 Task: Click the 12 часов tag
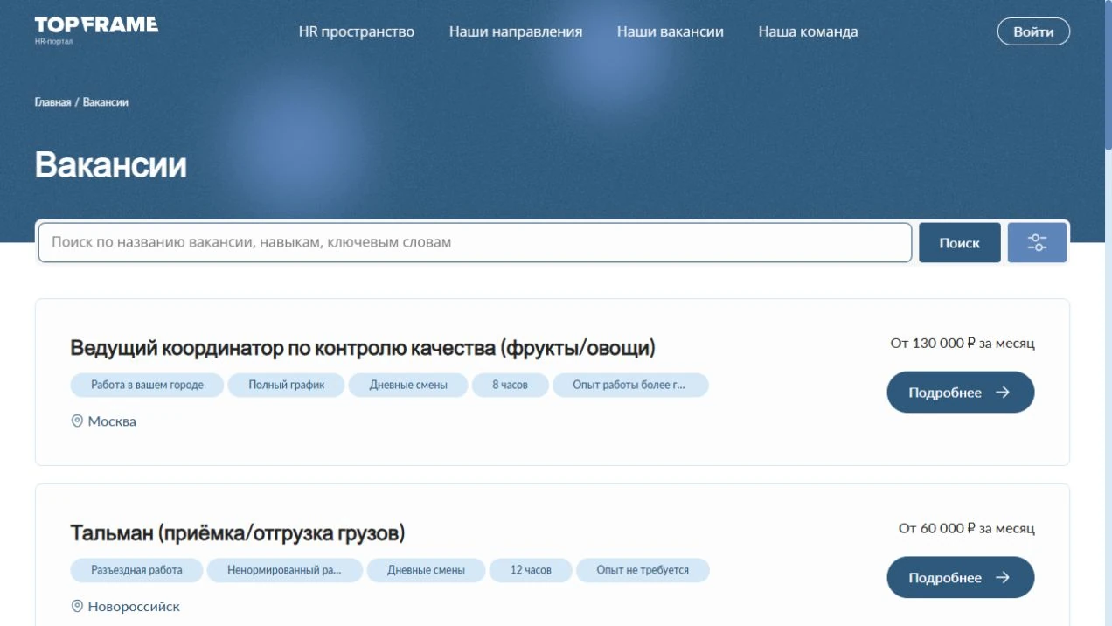[531, 571]
